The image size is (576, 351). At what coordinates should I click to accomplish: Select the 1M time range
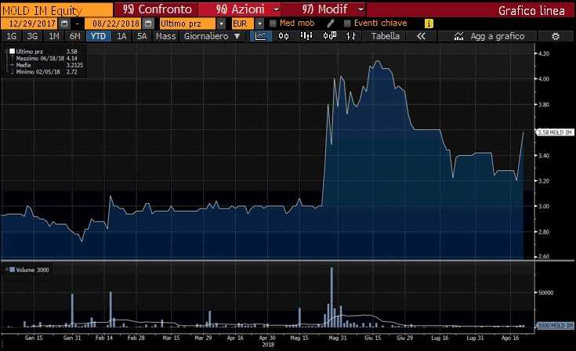tap(53, 36)
